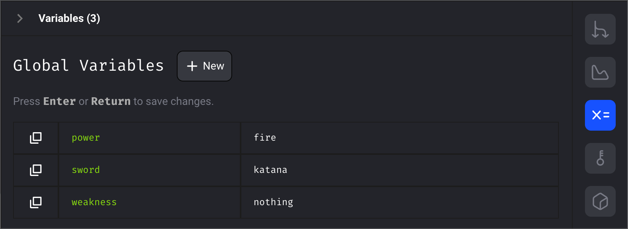This screenshot has width=628, height=229.
Task: Edit the power variable name field
Action: pyautogui.click(x=150, y=138)
